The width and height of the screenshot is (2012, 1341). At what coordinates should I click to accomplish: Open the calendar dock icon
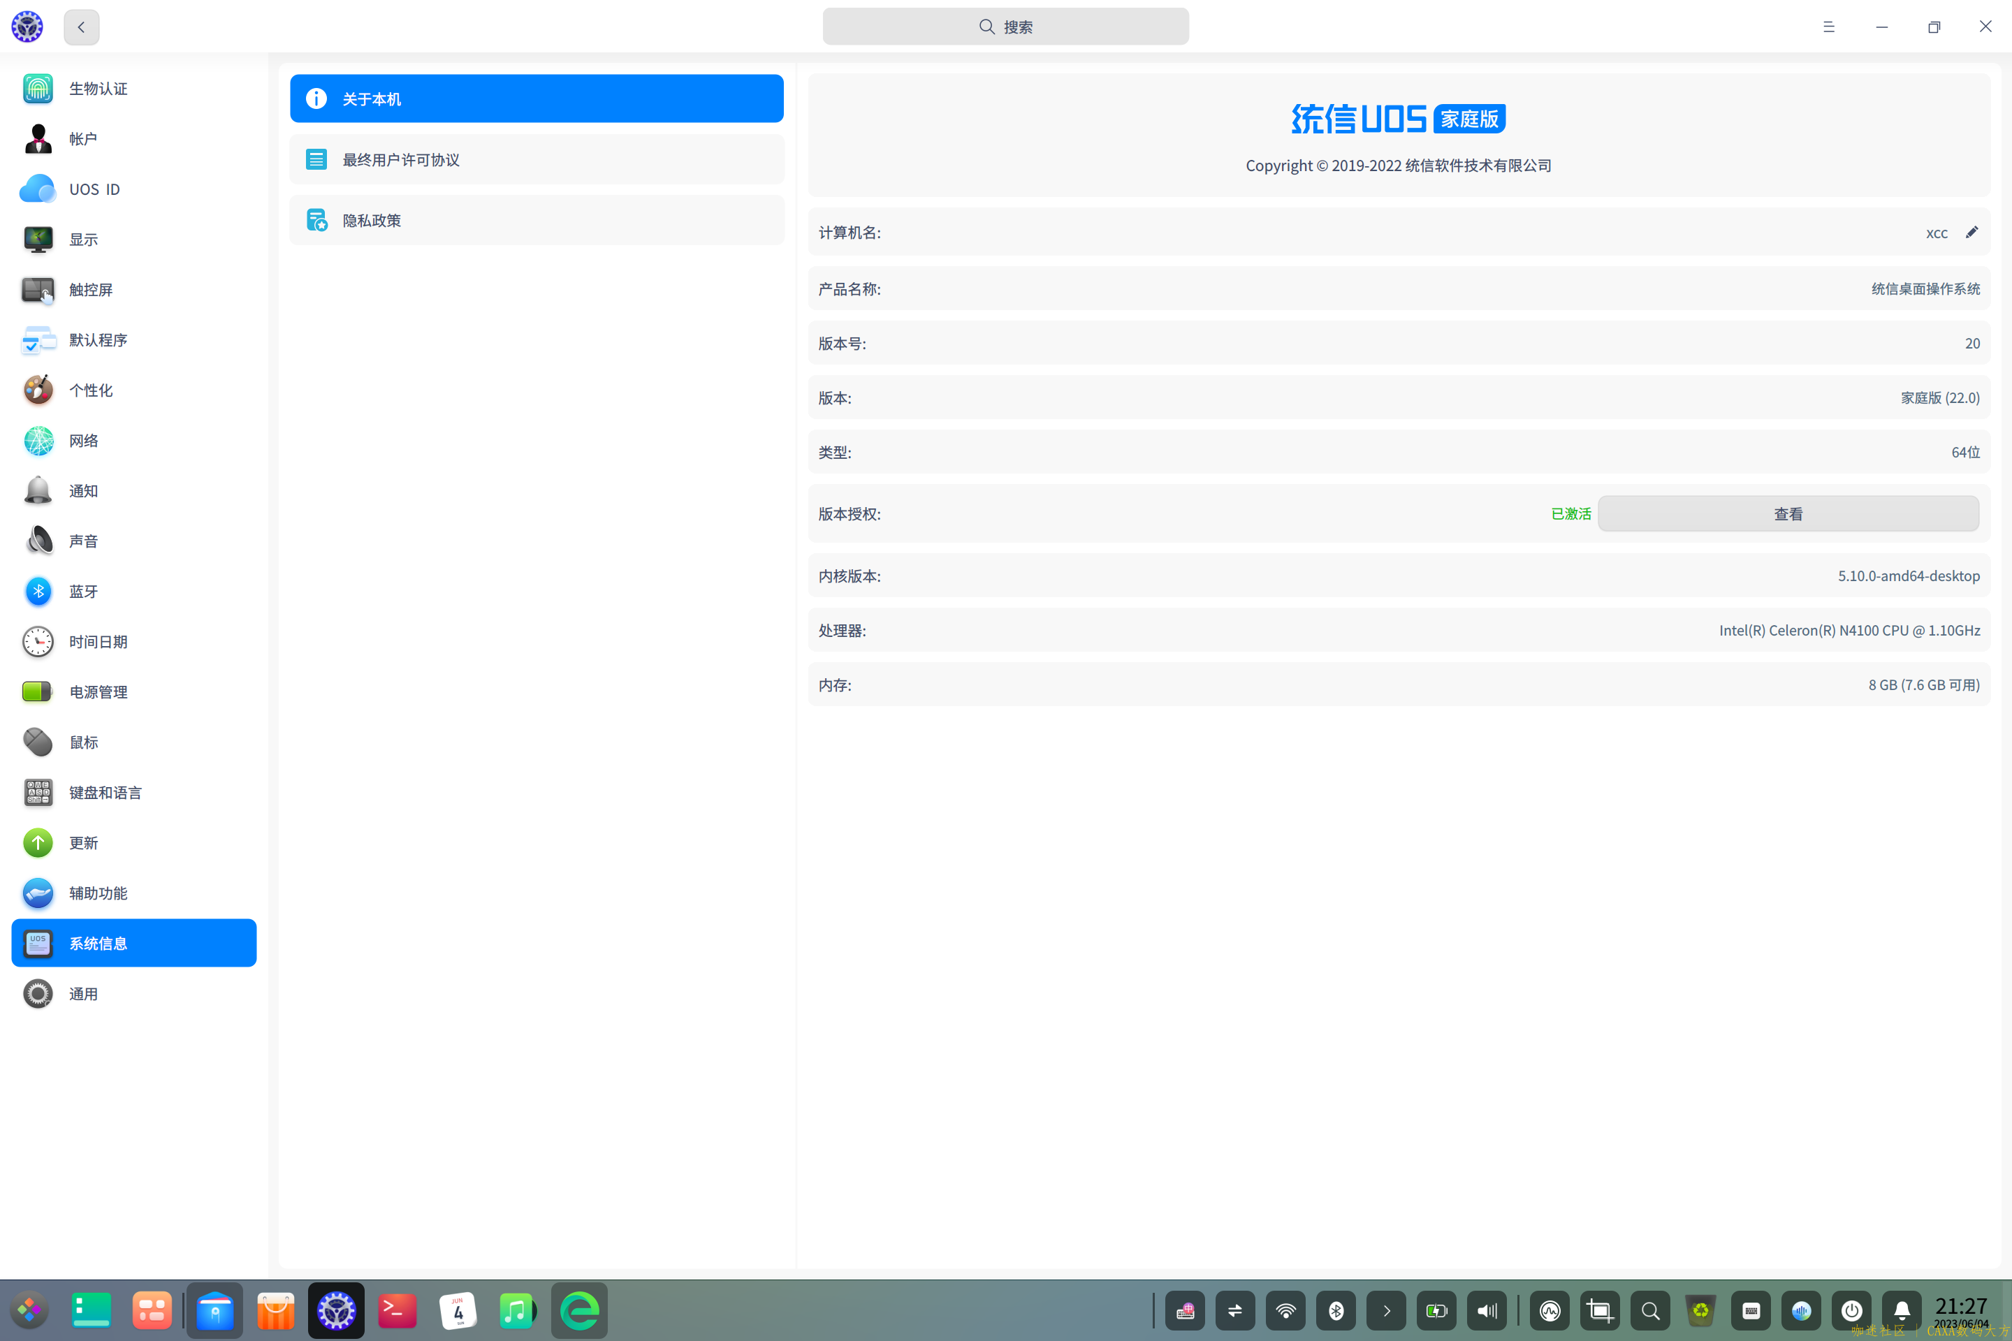[458, 1310]
